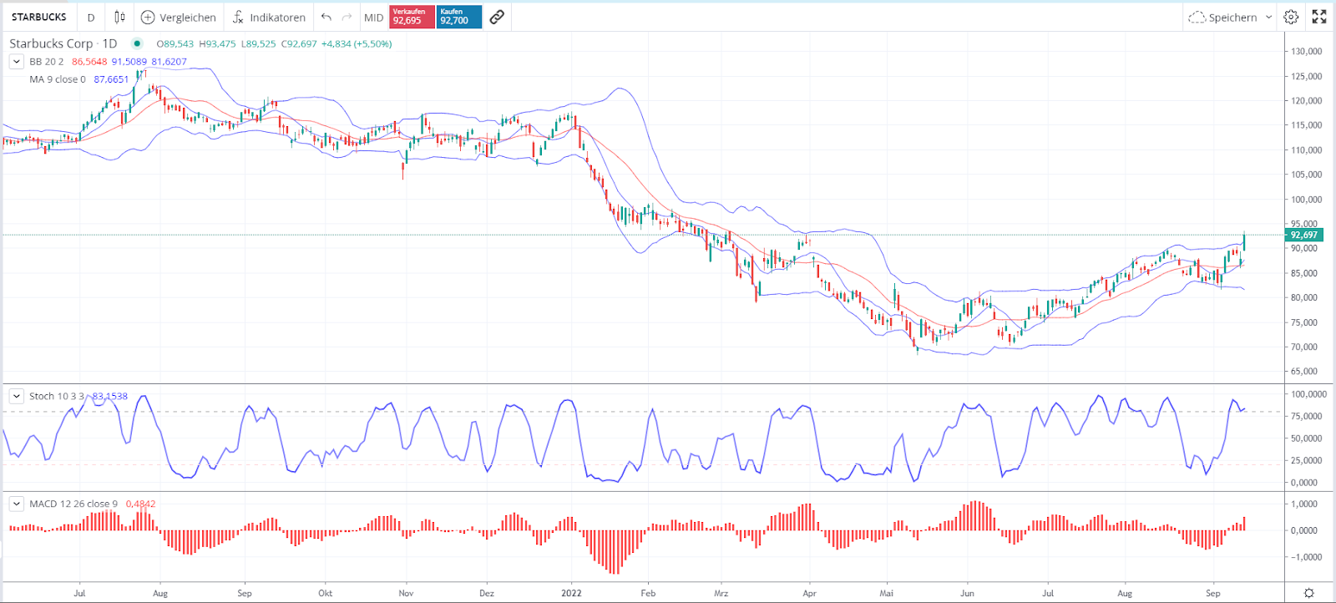Open the Indikatoren list

(269, 17)
